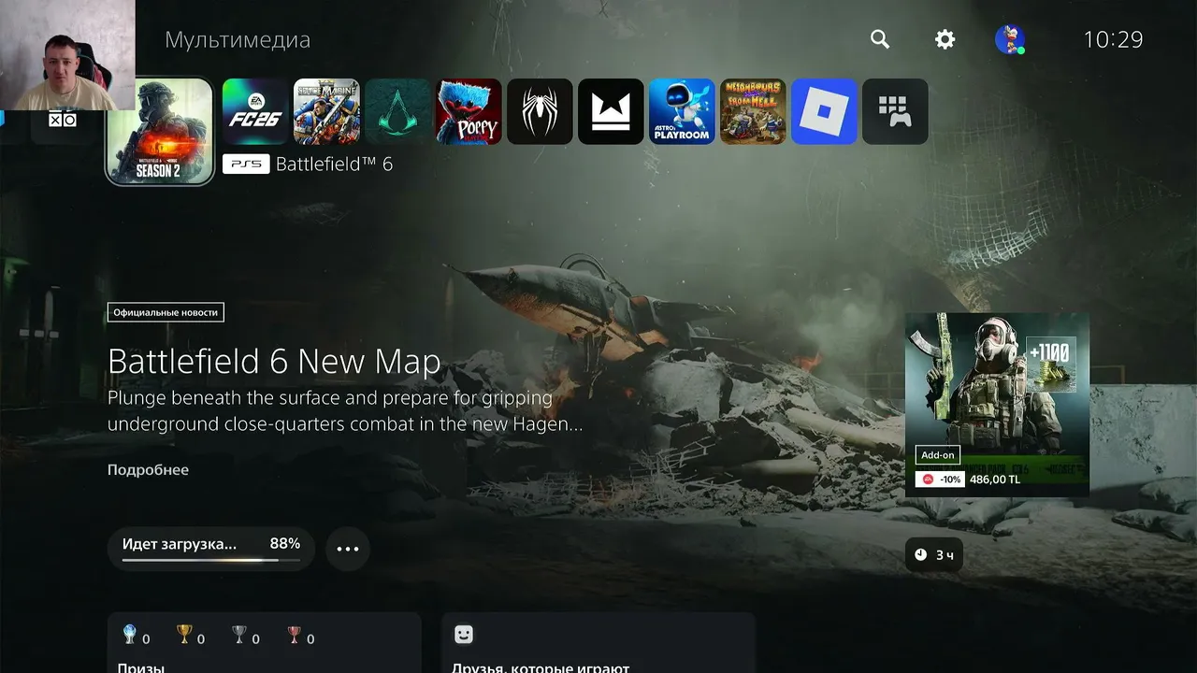Select the EA FC26 game tile

coord(255,111)
